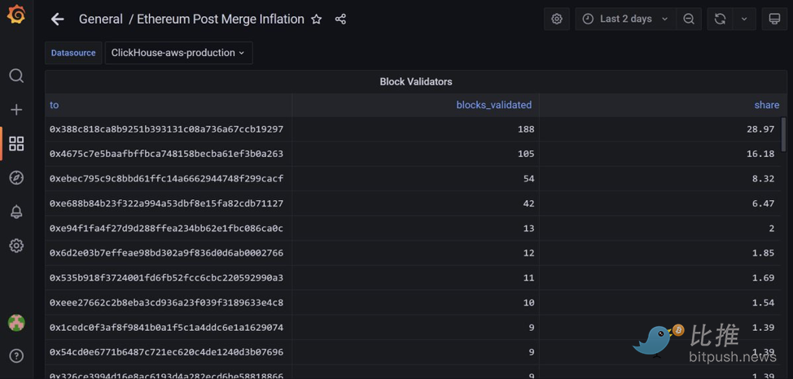This screenshot has width=793, height=379.
Task: Sort table by blocks_validated column header
Action: click(x=493, y=105)
